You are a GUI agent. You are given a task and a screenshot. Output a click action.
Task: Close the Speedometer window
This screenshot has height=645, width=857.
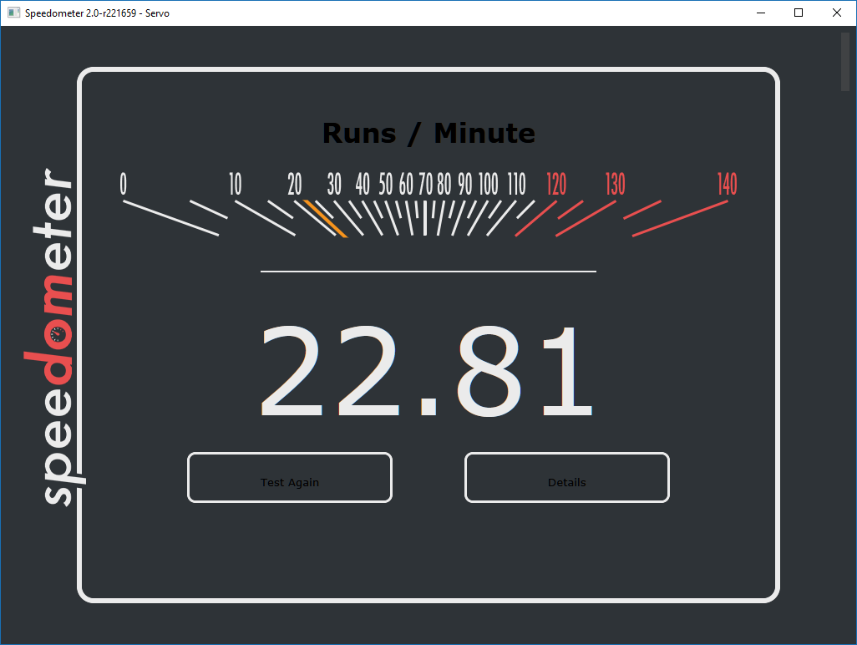coord(837,13)
